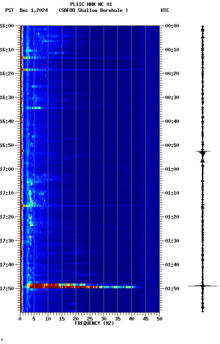Click the seismogram spike near 00:52 UTC
This screenshot has height=344, width=220.
203,151
